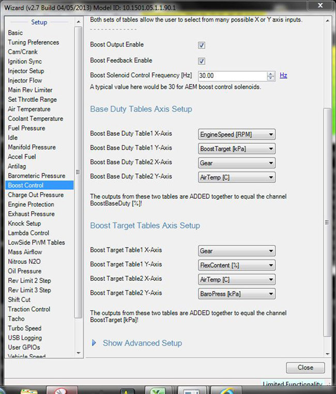Viewport: 336px width, 394px height.
Task: Open Boost Target Table2 X-Axis dropdown
Action: click(237, 280)
